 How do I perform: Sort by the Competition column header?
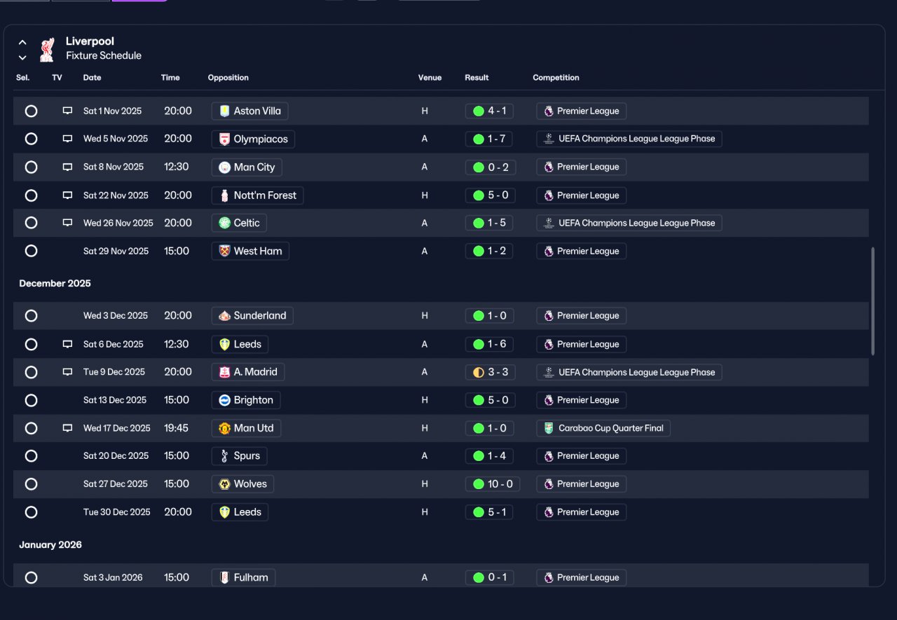(x=556, y=78)
